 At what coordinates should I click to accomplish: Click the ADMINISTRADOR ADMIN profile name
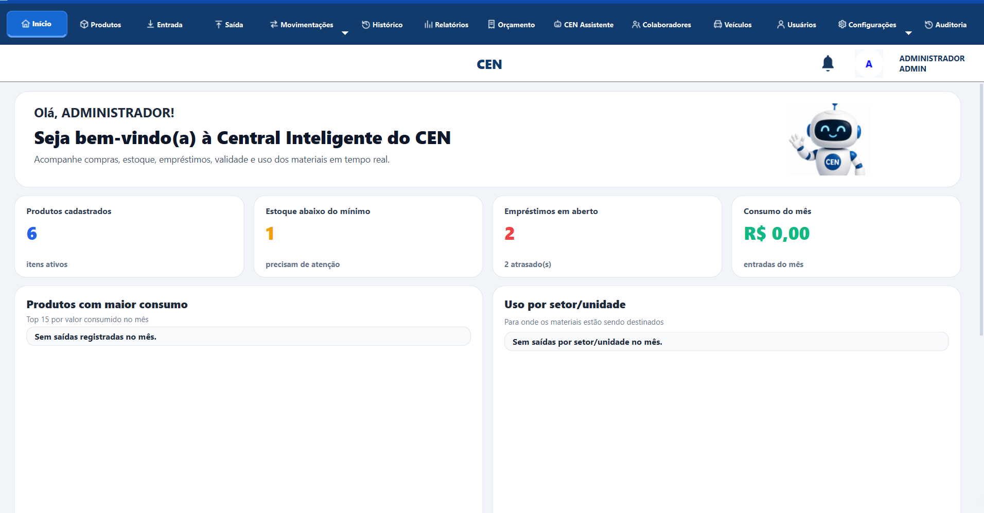tap(932, 64)
